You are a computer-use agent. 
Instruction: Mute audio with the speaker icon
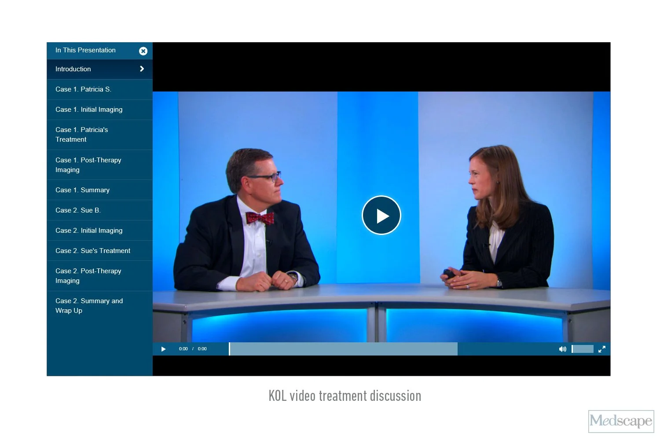[562, 349]
